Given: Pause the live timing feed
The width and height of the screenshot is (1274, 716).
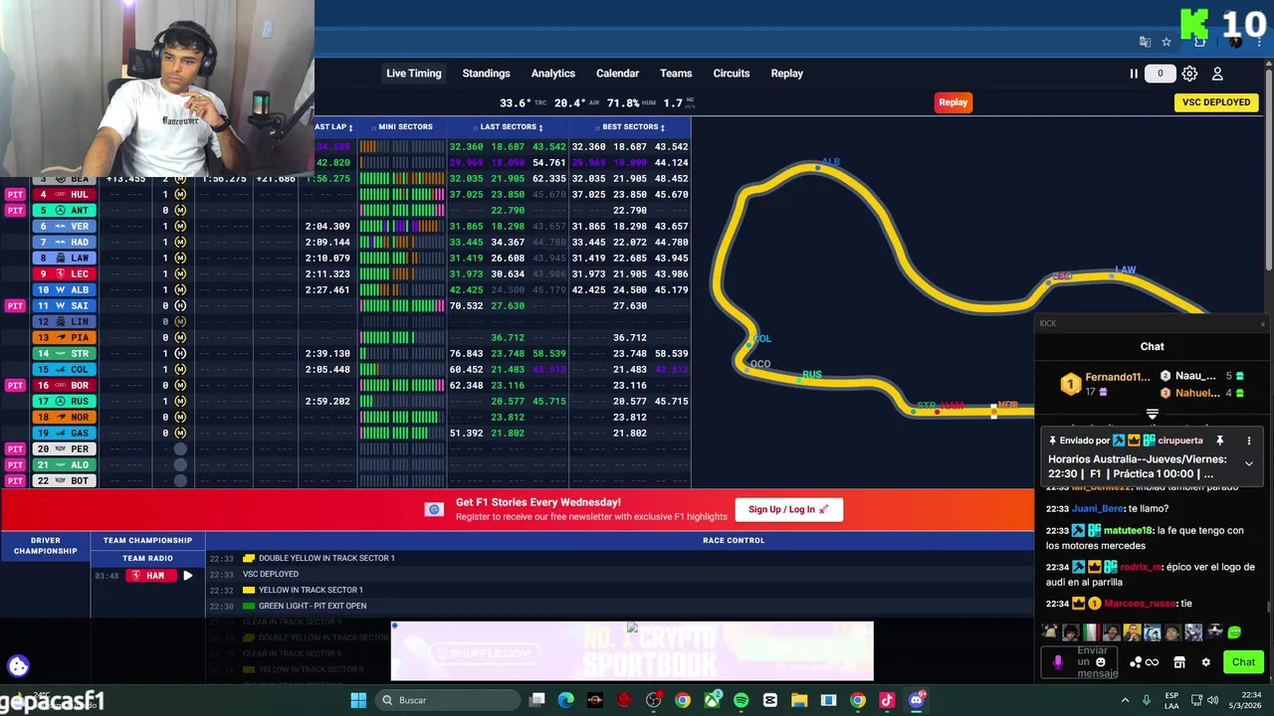Looking at the screenshot, I should pos(1133,74).
